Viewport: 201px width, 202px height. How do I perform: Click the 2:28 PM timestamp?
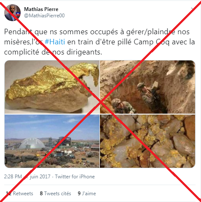pyautogui.click(x=13, y=177)
